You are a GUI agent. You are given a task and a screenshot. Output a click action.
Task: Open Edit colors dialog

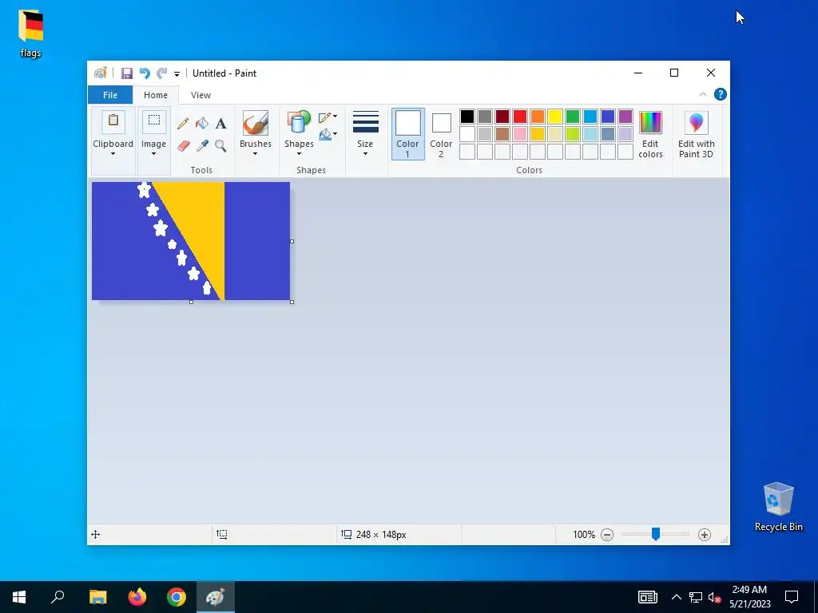tap(650, 134)
